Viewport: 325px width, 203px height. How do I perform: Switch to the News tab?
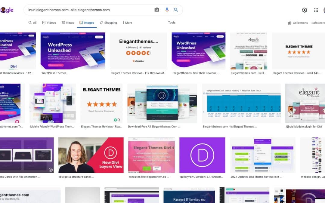pyautogui.click(x=68, y=23)
